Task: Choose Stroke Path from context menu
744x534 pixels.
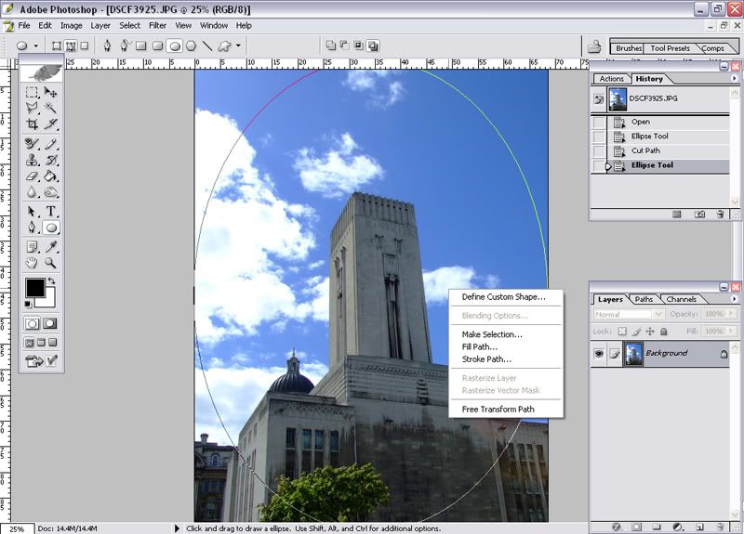Action: pyautogui.click(x=486, y=359)
